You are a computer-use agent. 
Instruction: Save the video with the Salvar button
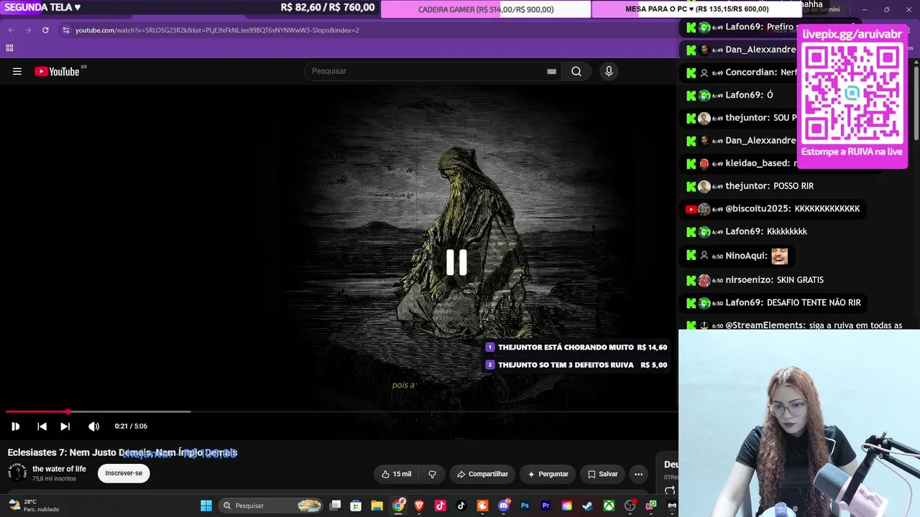602,474
